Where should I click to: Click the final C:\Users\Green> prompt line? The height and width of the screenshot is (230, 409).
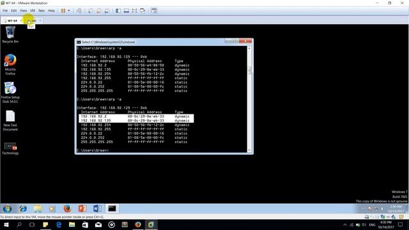pos(93,151)
